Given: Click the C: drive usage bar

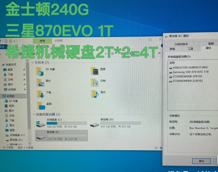Looking at the screenshot, I should (67, 123).
